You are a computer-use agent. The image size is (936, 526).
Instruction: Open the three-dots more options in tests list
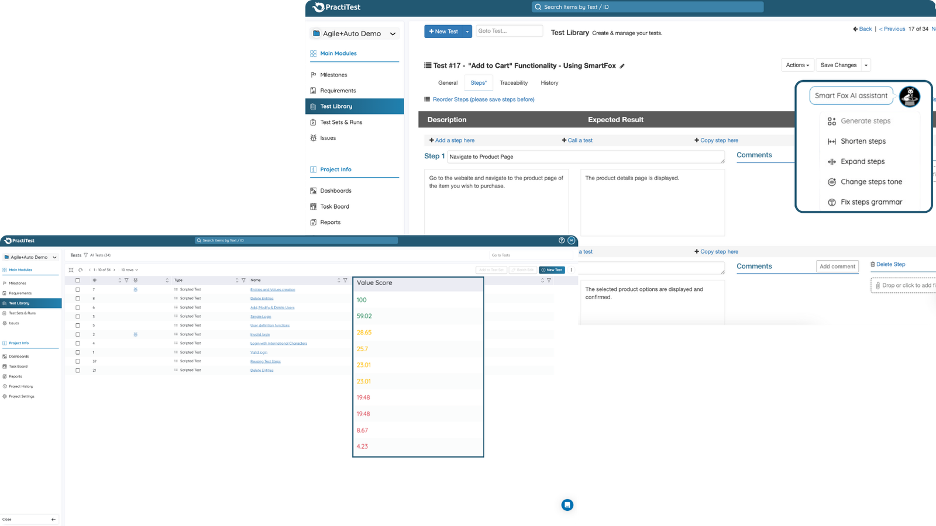[572, 270]
